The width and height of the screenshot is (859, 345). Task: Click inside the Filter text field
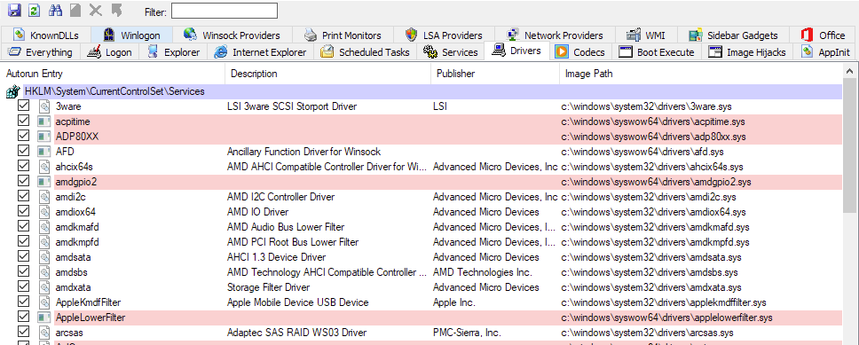click(224, 11)
